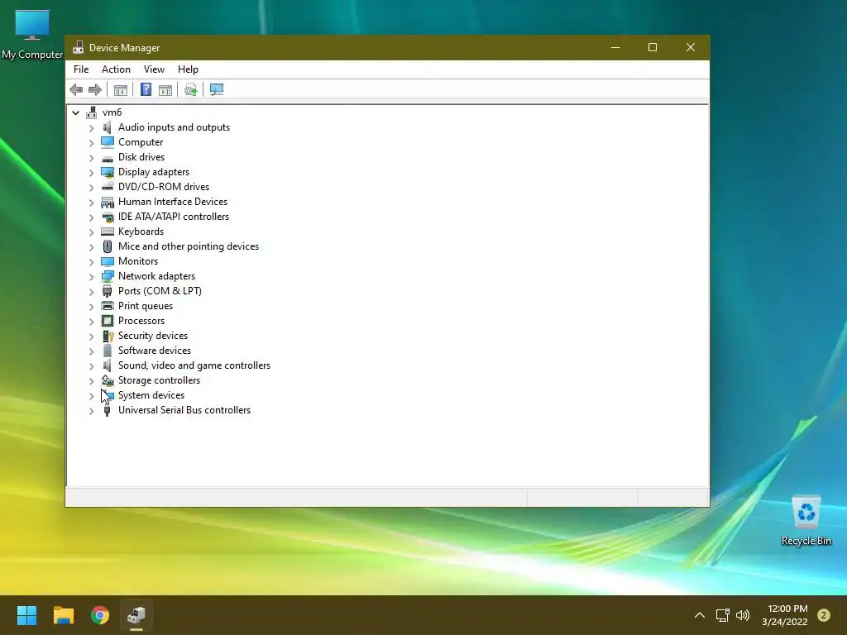Click the Human Interface Devices icon
The image size is (847, 635).
(x=108, y=202)
